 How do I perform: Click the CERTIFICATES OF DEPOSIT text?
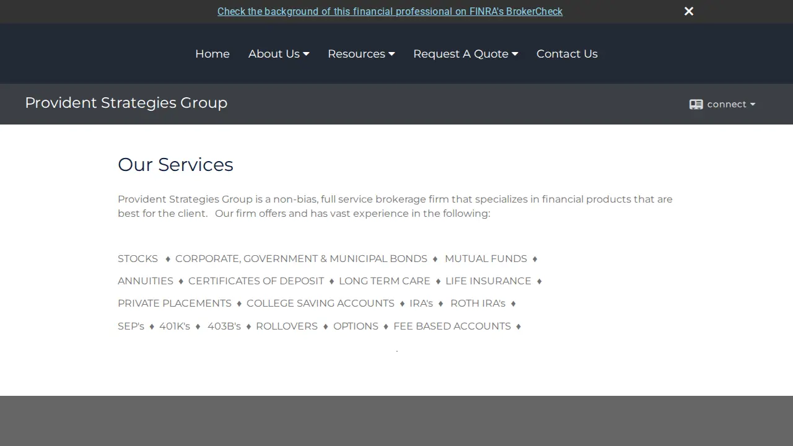pyautogui.click(x=256, y=281)
